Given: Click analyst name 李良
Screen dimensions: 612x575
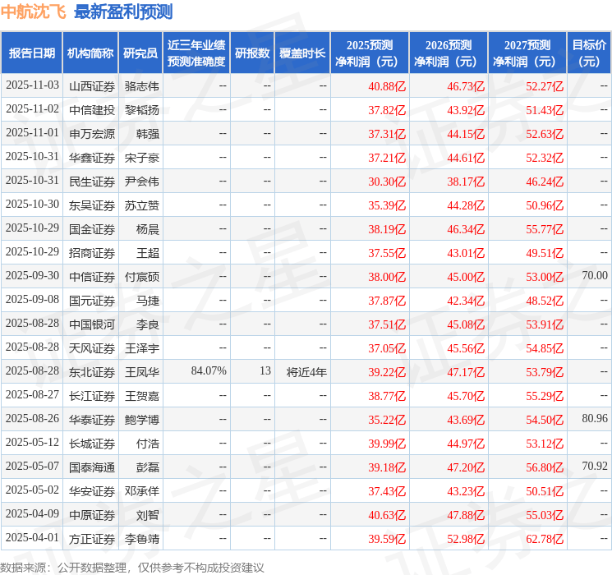Looking at the screenshot, I should tap(148, 324).
